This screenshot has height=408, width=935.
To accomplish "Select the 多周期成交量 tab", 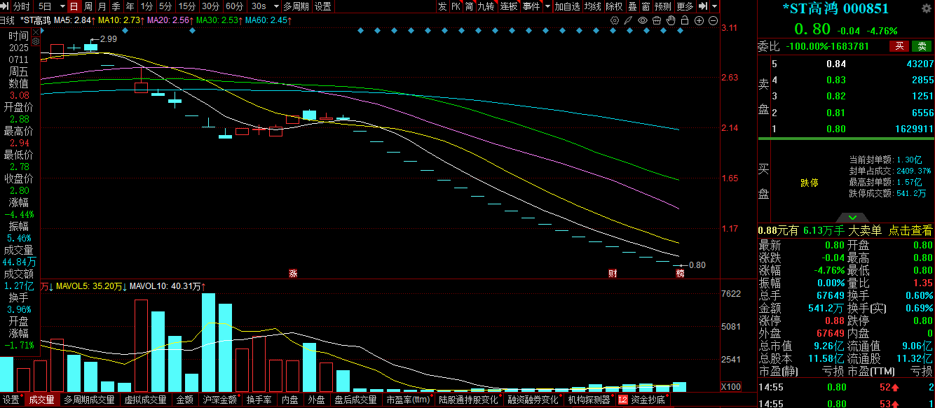I will 89,400.
